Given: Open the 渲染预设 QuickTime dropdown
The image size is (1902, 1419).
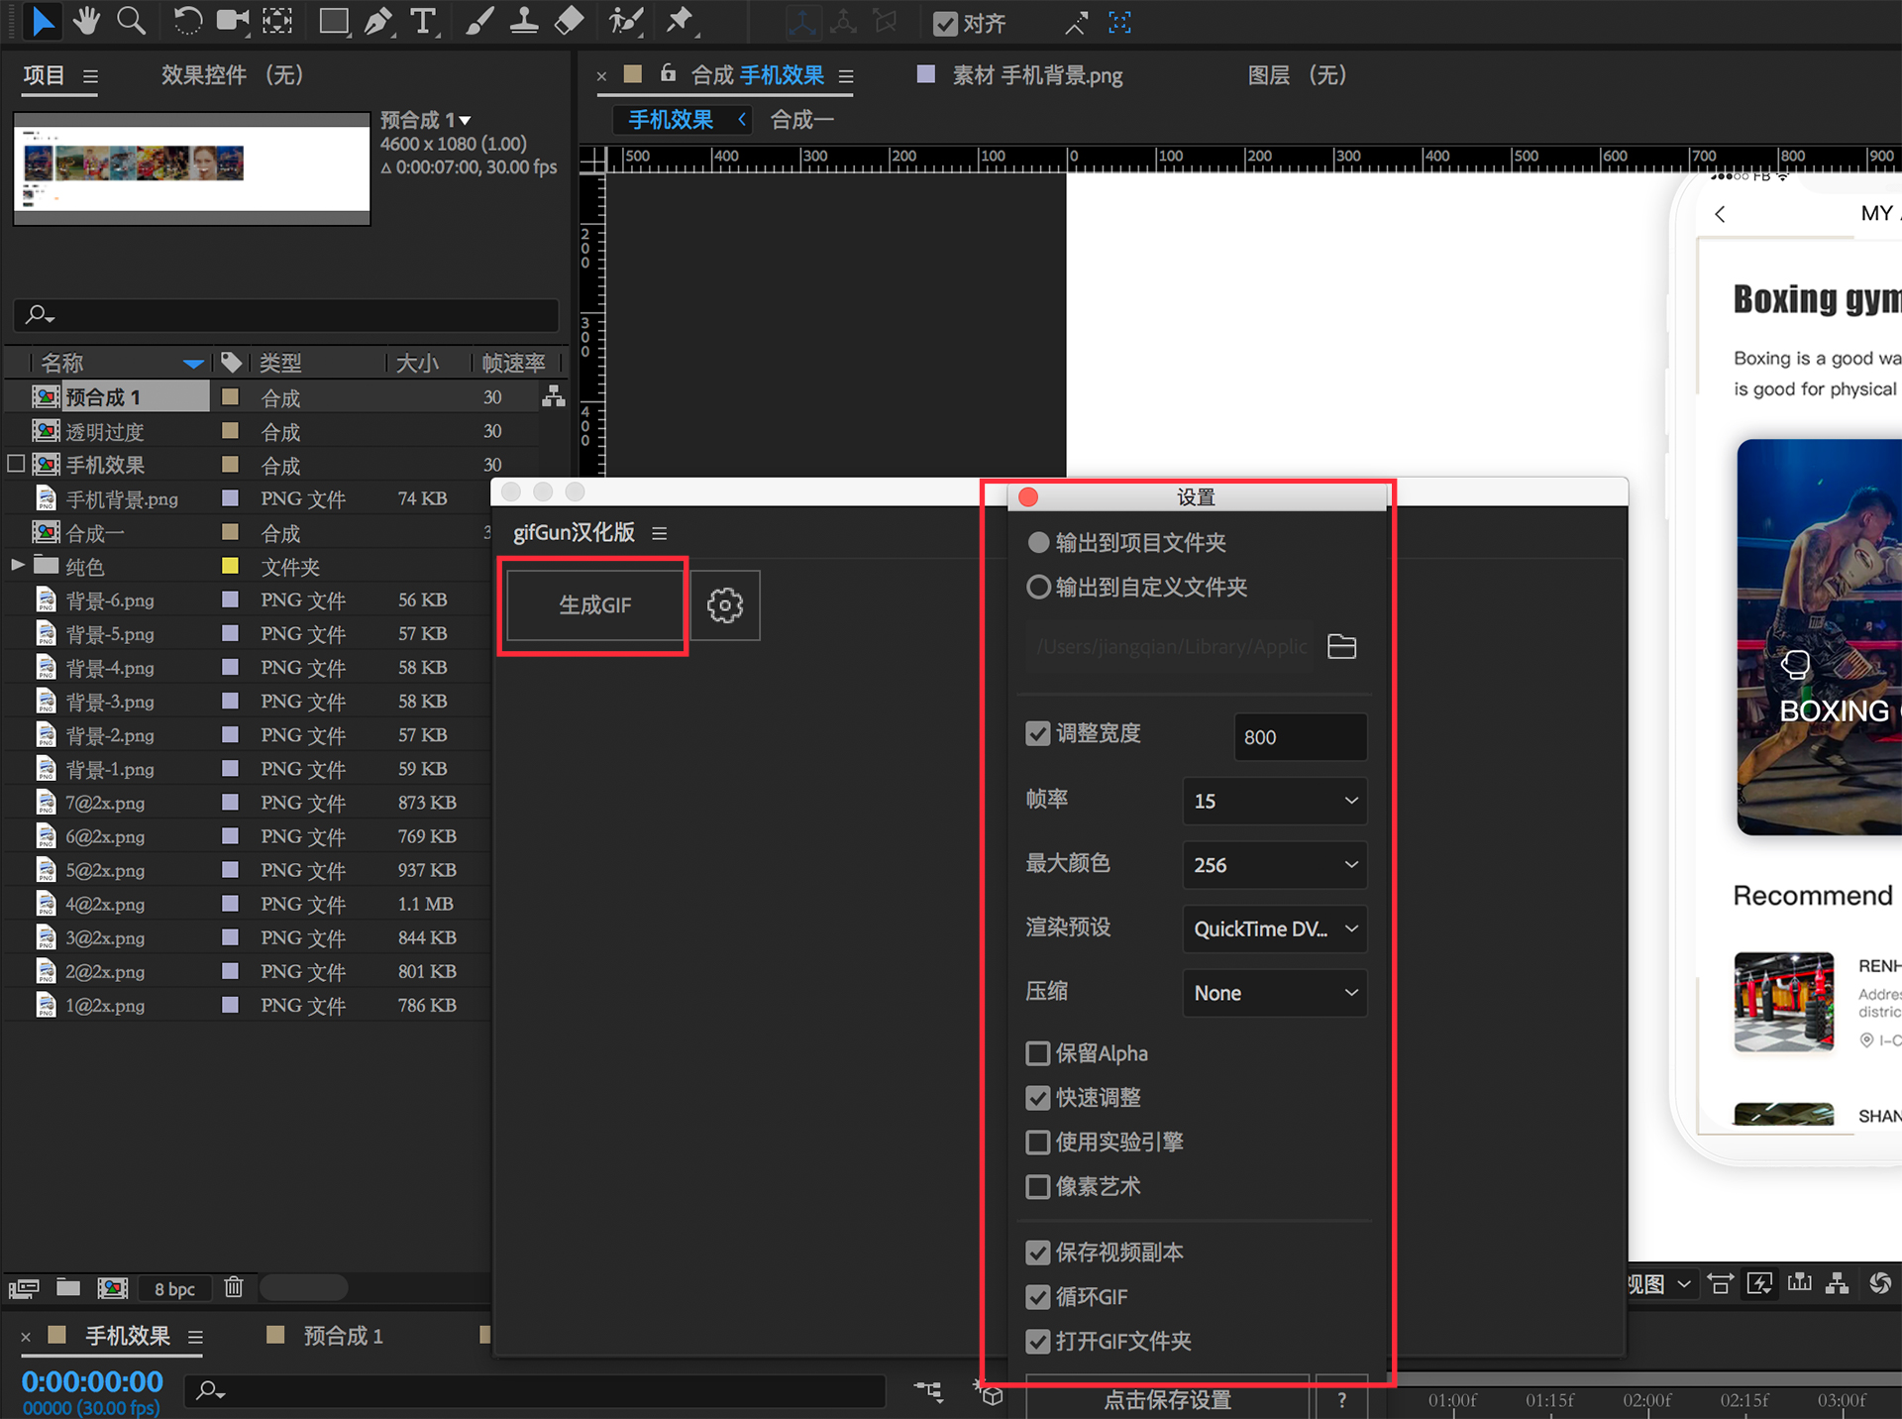Looking at the screenshot, I should tap(1274, 928).
